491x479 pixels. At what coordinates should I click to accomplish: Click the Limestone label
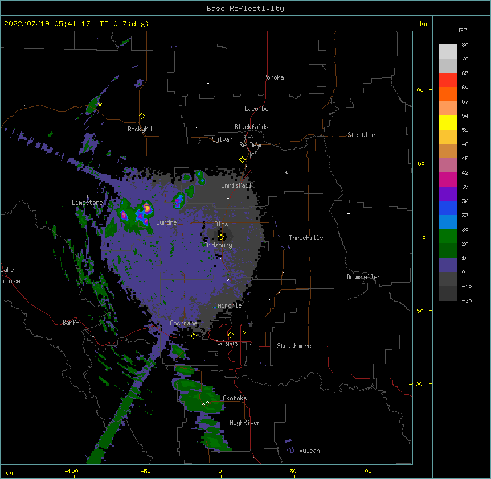87,203
